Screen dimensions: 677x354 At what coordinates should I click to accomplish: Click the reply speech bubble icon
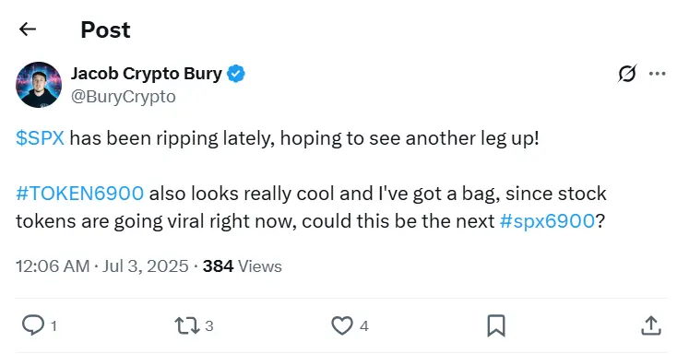(33, 325)
